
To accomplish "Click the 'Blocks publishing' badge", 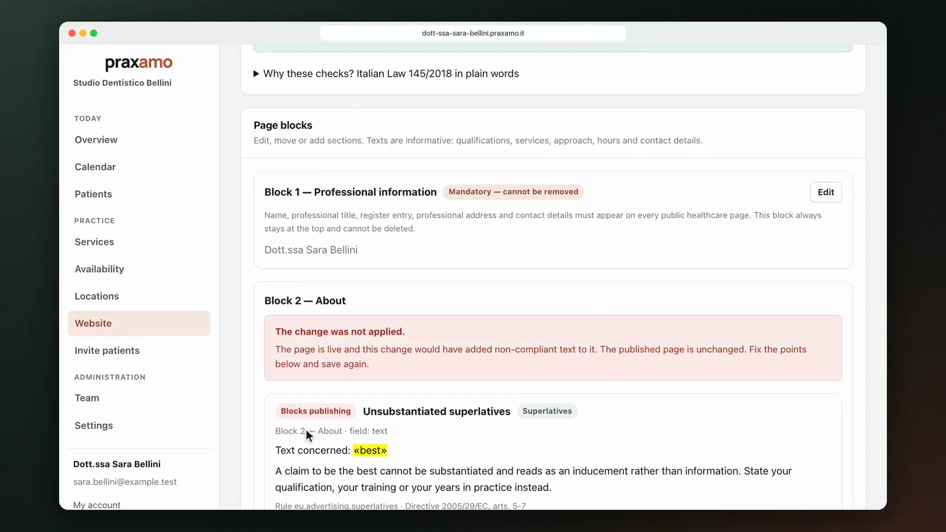I will (x=316, y=411).
